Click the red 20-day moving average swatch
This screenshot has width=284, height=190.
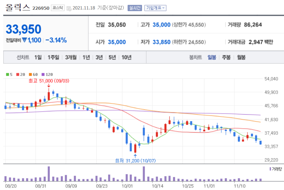click(18, 74)
